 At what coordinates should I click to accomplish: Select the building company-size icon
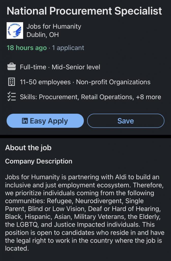click(11, 82)
